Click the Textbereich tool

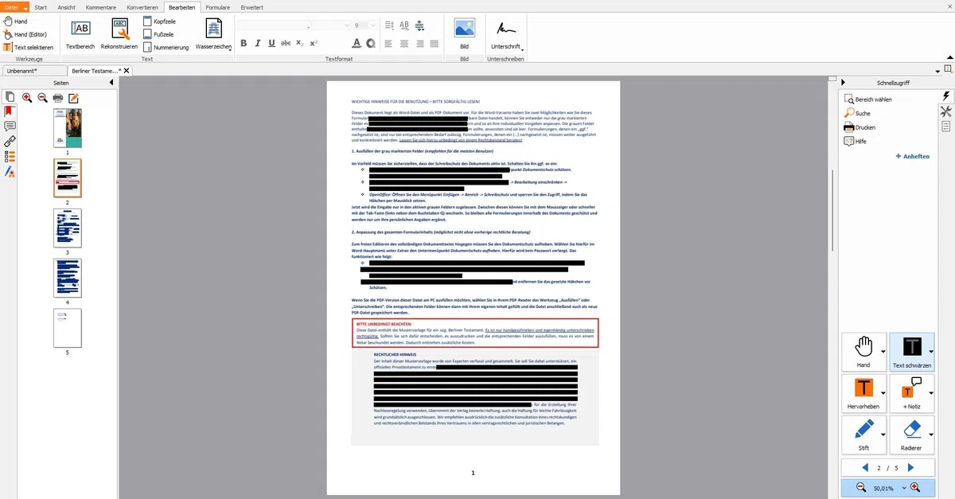click(80, 34)
